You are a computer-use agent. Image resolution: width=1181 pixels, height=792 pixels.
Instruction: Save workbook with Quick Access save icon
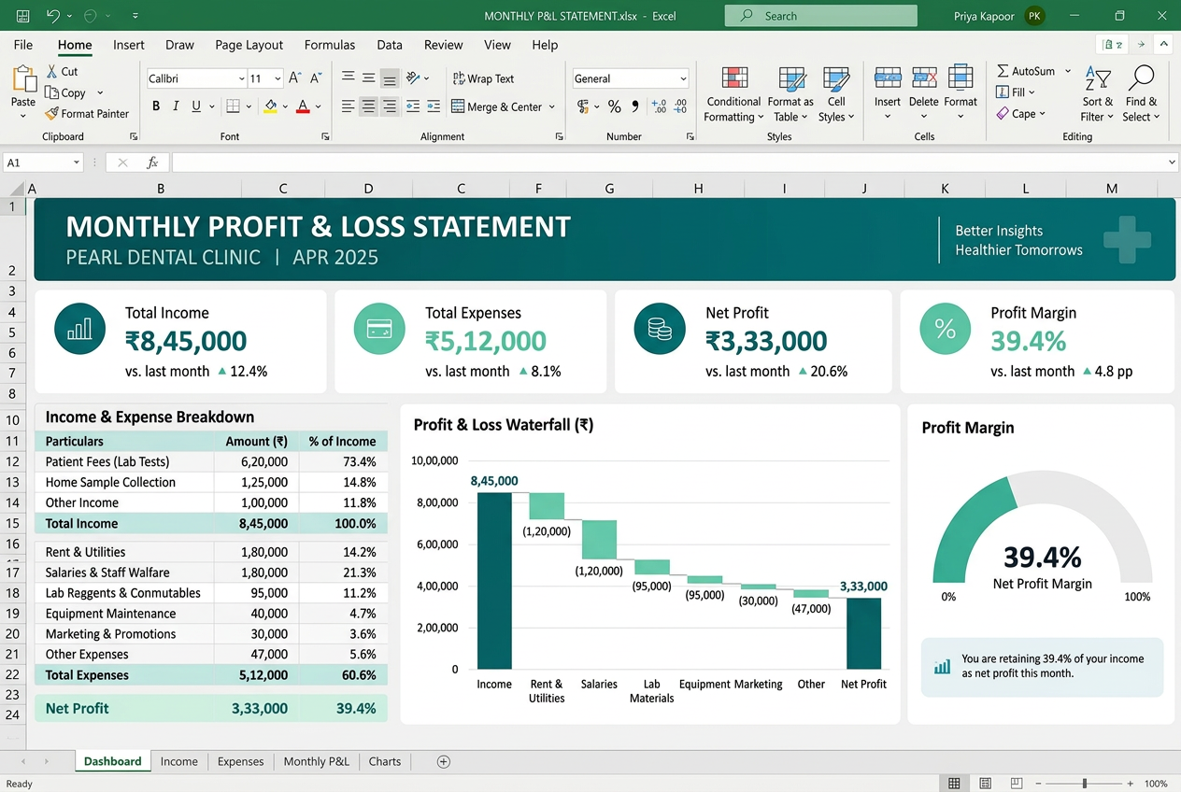pos(22,16)
